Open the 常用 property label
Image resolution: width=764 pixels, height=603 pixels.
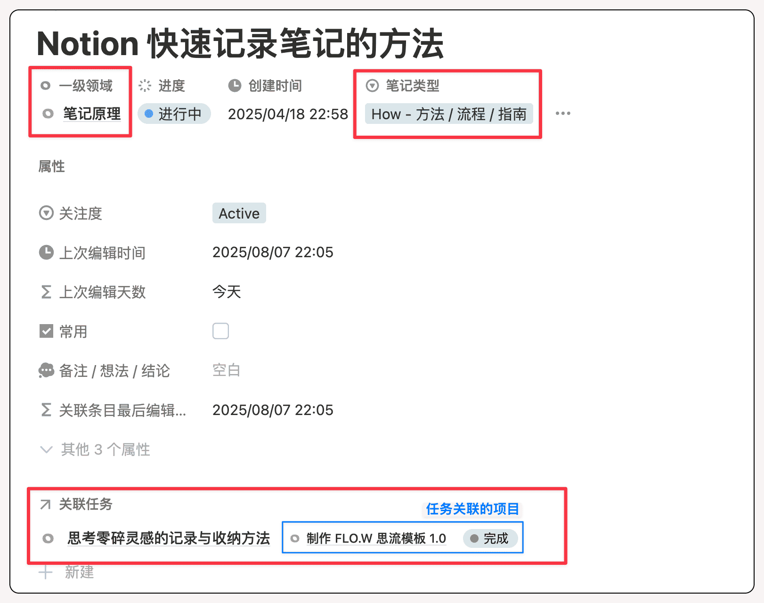tap(73, 332)
